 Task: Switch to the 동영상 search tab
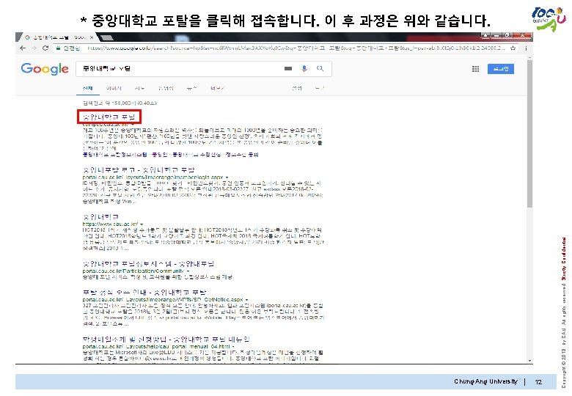pos(166,88)
